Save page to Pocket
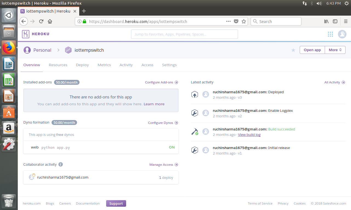The height and width of the screenshot is (210, 351). (x=236, y=21)
